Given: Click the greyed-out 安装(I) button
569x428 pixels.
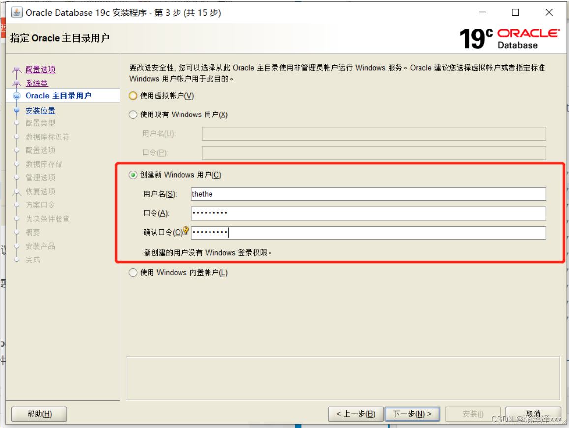Looking at the screenshot, I should click(x=473, y=414).
